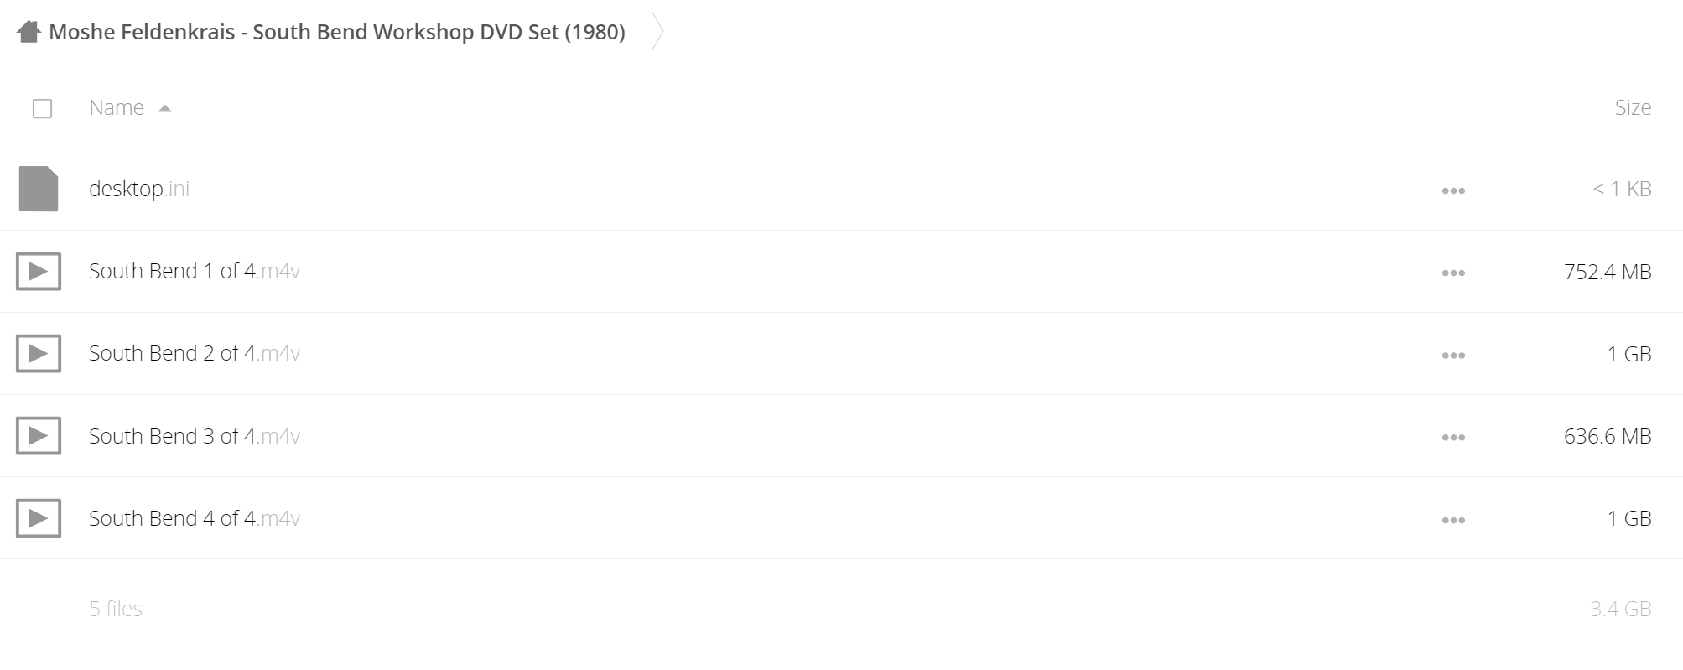
Task: Click the video icon for South Bend 4 of 4
Action: (x=39, y=517)
